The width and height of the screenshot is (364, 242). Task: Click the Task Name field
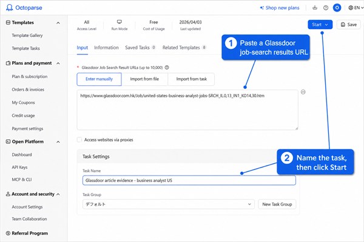(x=189, y=180)
